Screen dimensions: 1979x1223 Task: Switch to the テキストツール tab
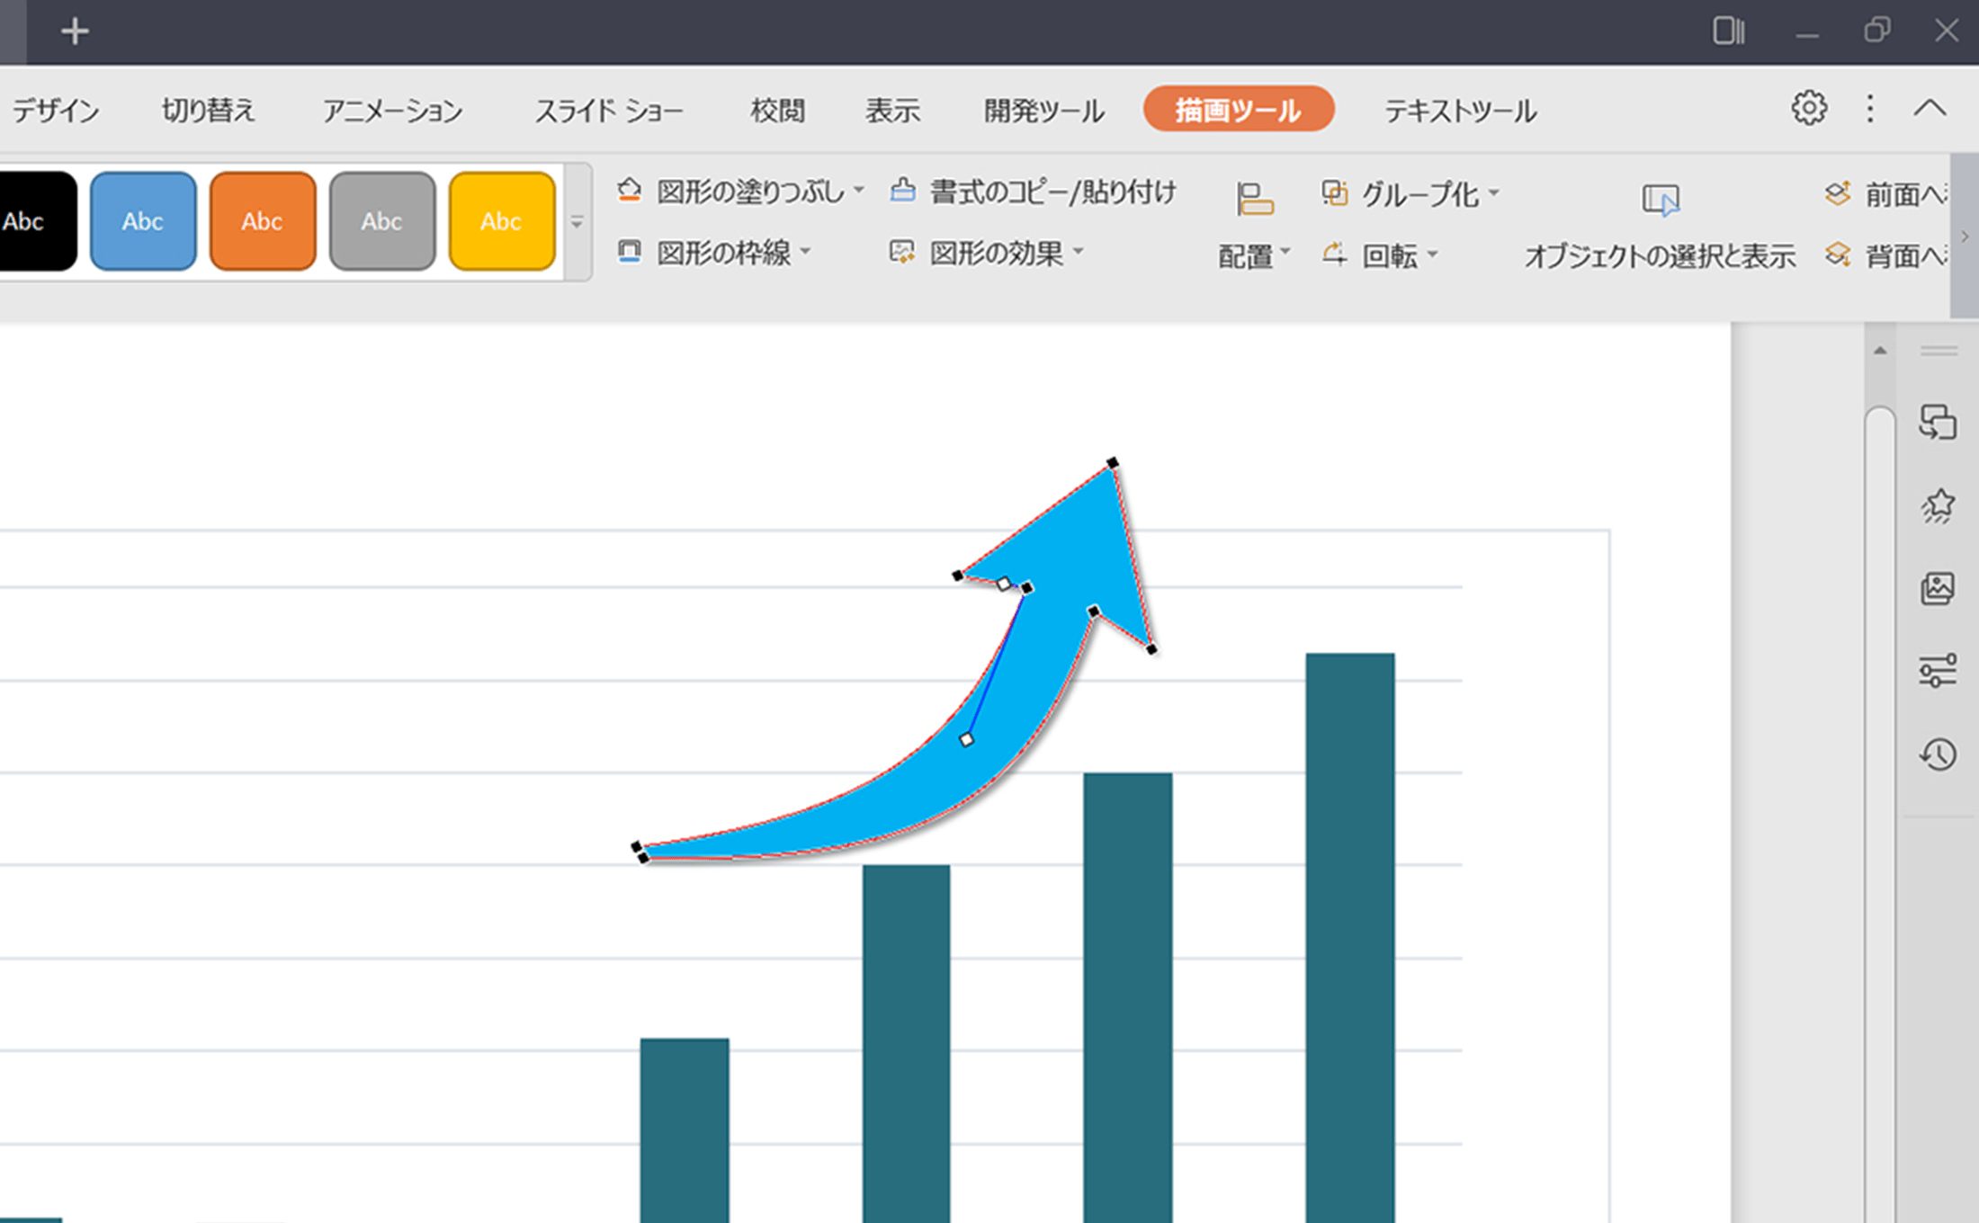pos(1460,111)
